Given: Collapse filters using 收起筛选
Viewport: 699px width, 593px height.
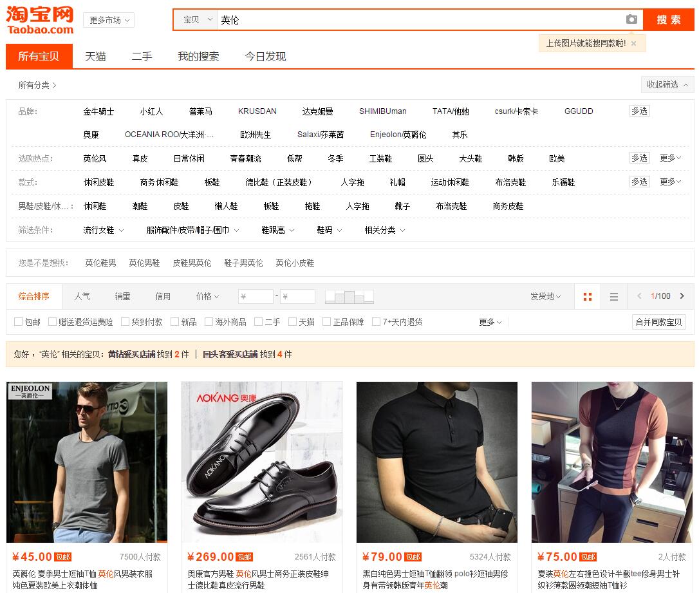Looking at the screenshot, I should 666,84.
